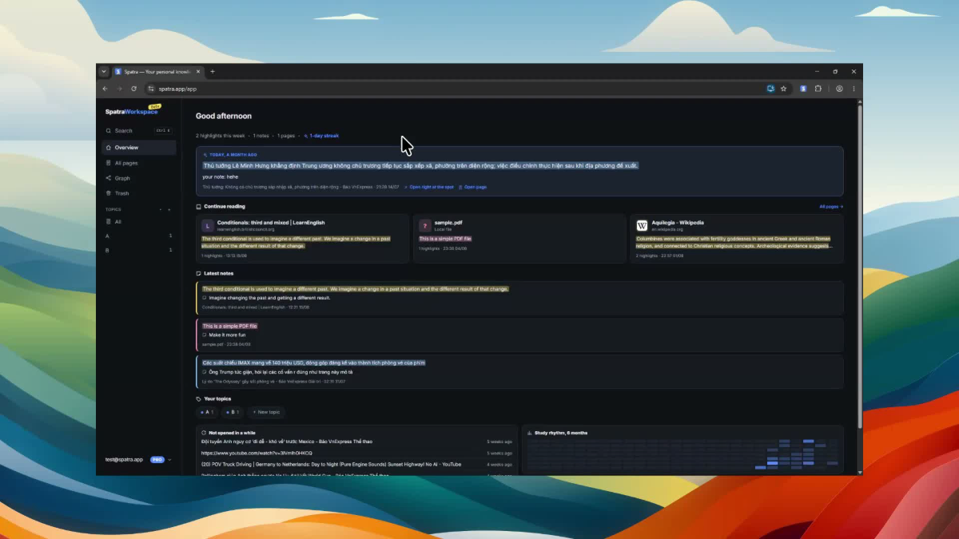Open the tab search dropdown arrow
The image size is (959, 539).
pos(104,72)
